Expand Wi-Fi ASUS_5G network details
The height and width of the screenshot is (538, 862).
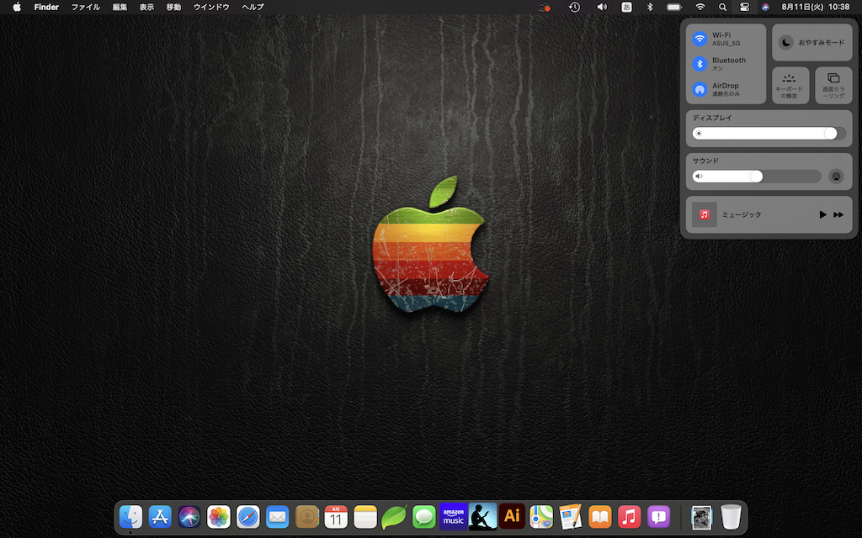click(726, 39)
